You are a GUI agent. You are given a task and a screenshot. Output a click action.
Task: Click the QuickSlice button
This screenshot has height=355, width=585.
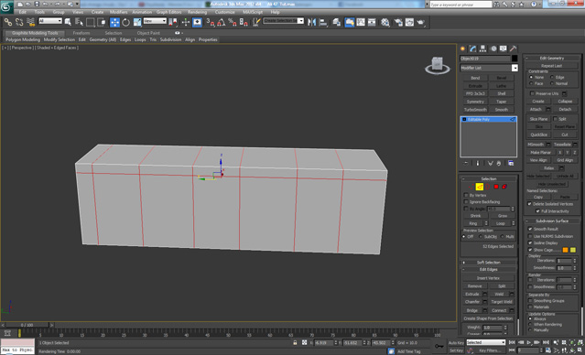538,134
